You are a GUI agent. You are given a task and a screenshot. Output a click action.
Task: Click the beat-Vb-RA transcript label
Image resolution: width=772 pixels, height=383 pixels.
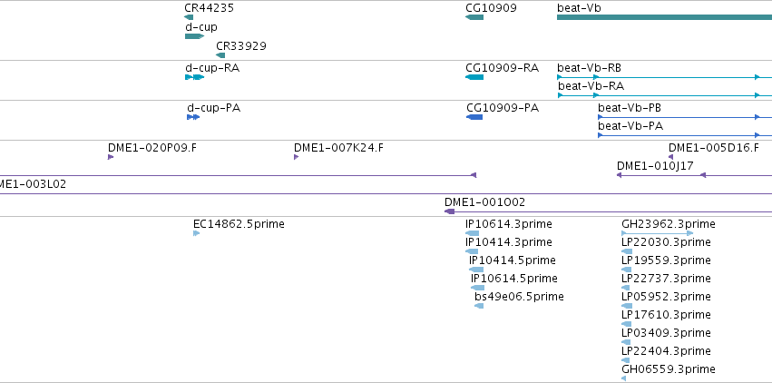[591, 86]
